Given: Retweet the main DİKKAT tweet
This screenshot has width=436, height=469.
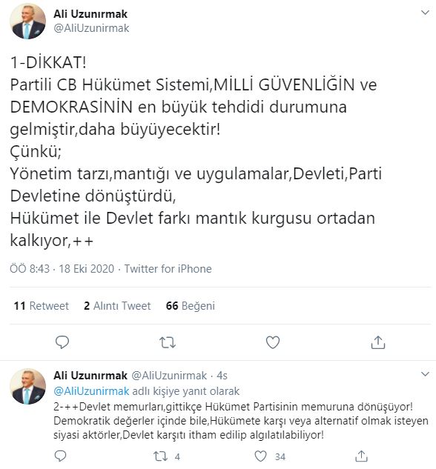Looking at the screenshot, I should [168, 342].
